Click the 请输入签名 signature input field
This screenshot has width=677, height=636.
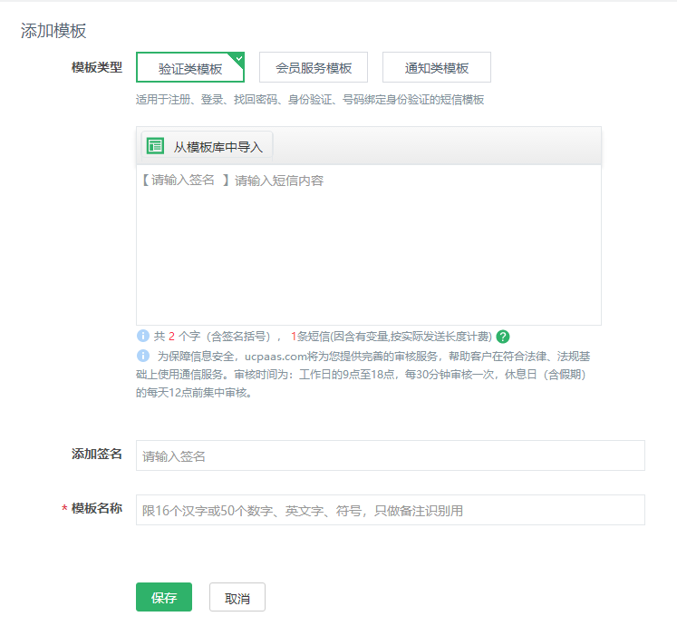[391, 455]
